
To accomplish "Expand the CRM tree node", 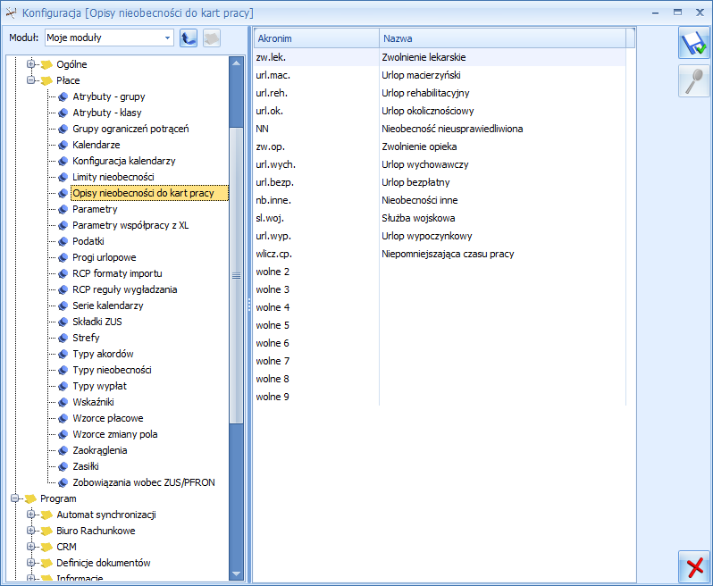I will click(30, 547).
